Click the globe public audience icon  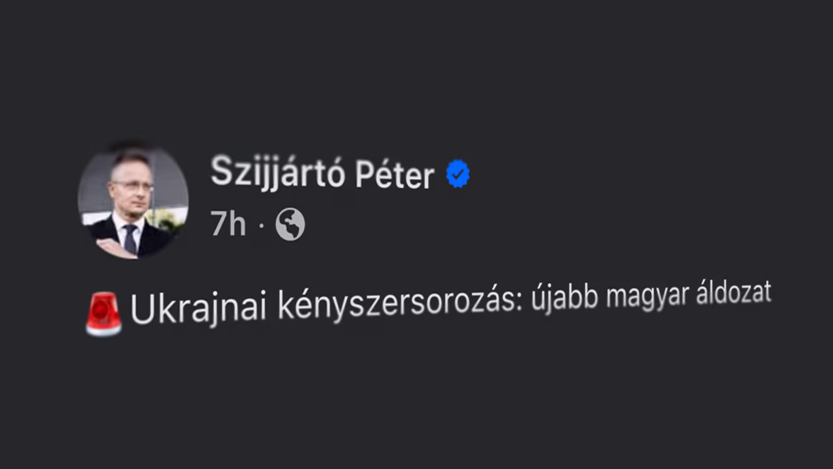pyautogui.click(x=290, y=225)
